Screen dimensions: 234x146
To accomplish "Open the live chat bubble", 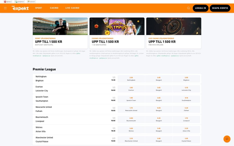I will 227,139.
